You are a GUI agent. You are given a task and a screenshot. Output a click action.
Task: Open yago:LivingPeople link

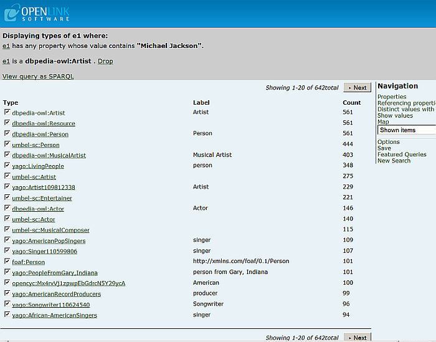(38, 166)
